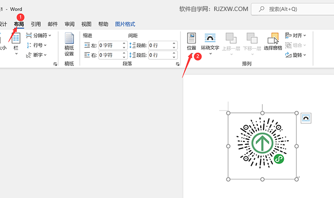The image size is (334, 198).
Task: Switch to the Mailings (邮件) tab
Action: pos(52,24)
